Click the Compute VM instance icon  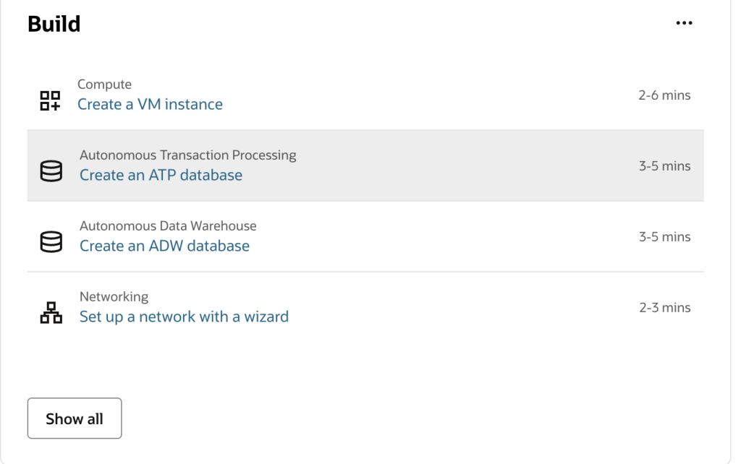49,100
